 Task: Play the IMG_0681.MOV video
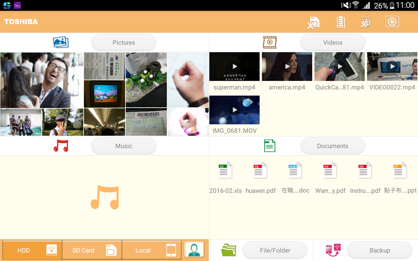point(234,110)
